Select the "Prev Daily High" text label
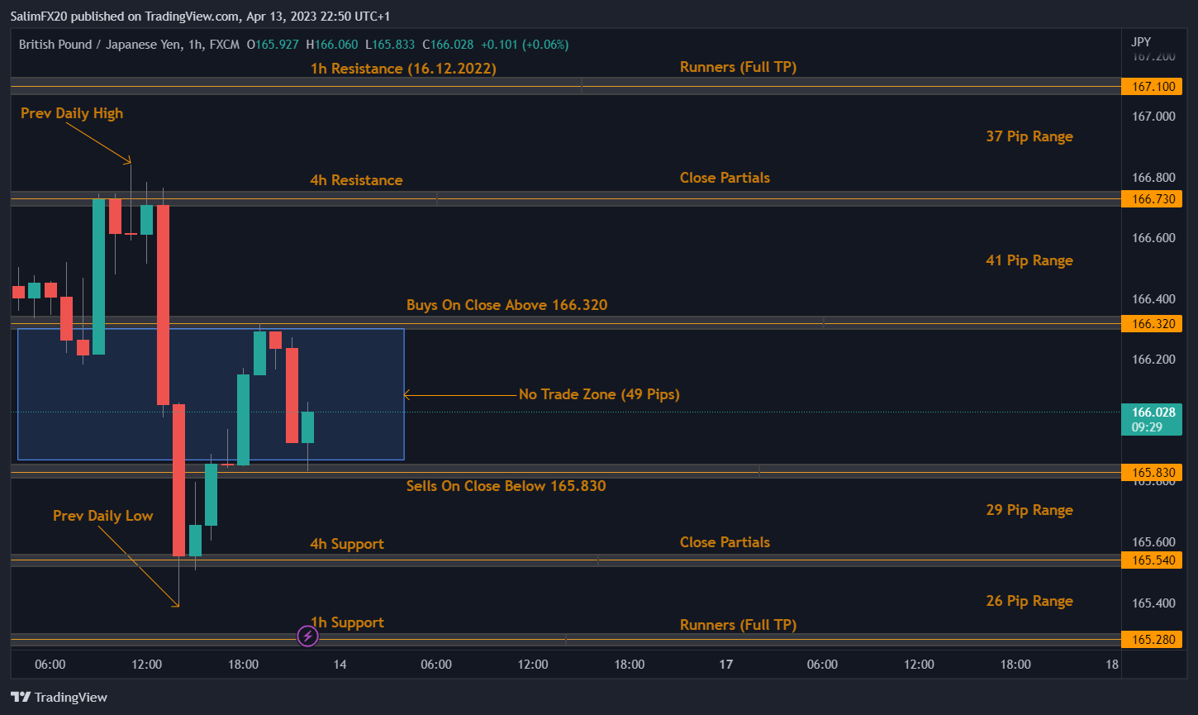 click(72, 113)
